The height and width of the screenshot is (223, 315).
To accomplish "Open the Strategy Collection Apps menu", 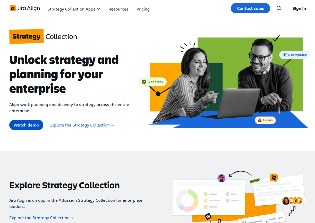I will 74,9.
